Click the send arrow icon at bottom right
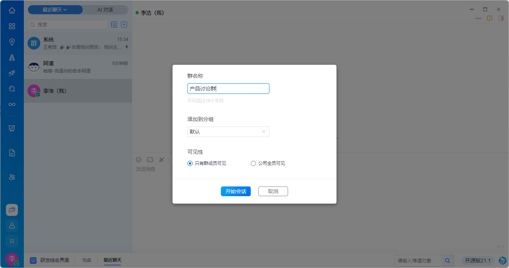Image resolution: width=509 pixels, height=268 pixels. [x=500, y=247]
